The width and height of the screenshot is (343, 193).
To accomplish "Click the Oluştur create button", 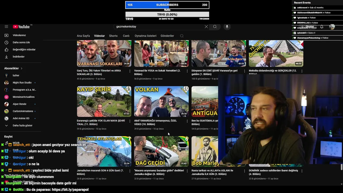I will (x=308, y=27).
